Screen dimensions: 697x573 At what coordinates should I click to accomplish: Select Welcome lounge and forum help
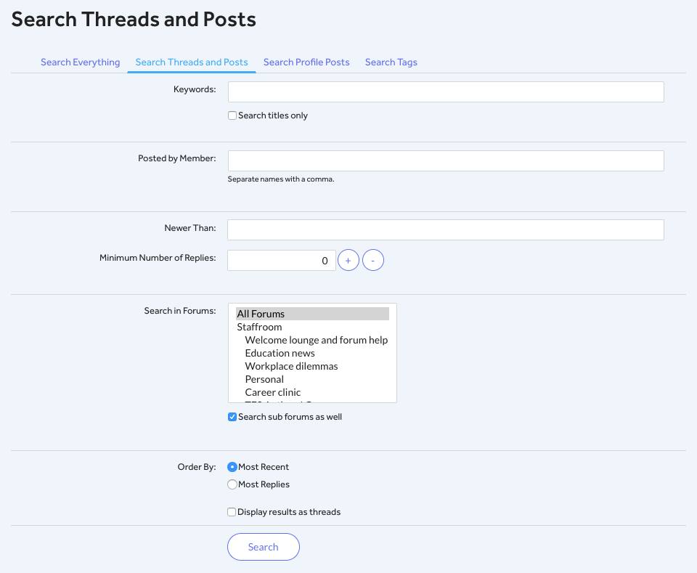[312, 340]
